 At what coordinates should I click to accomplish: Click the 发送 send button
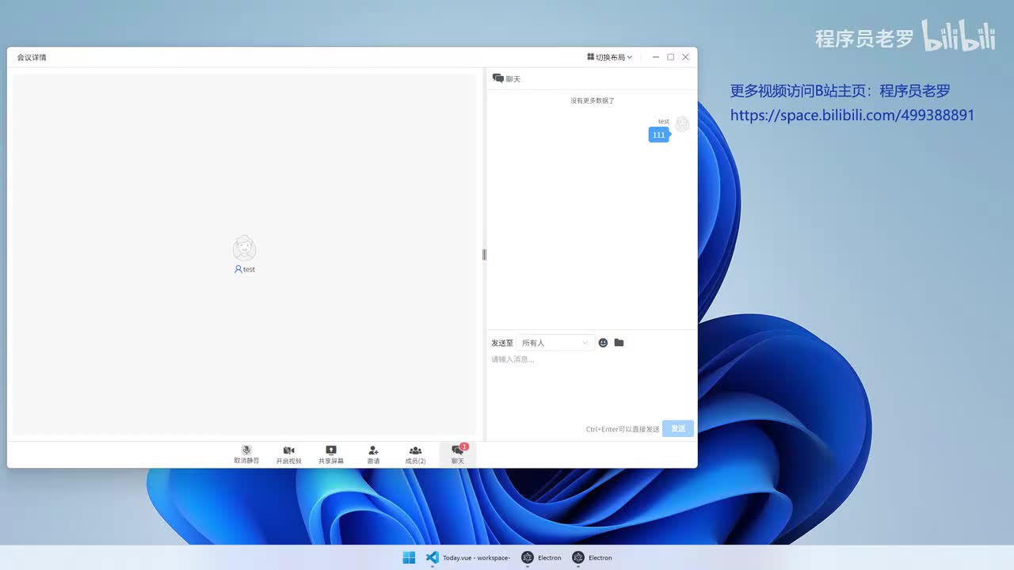tap(678, 428)
